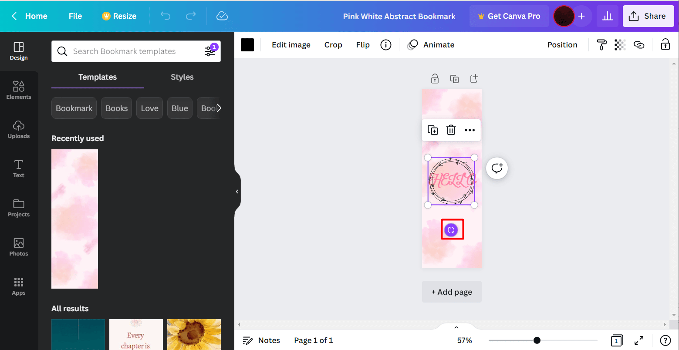679x350 pixels.
Task: Delete the selected element with the trash icon
Action: pos(451,130)
